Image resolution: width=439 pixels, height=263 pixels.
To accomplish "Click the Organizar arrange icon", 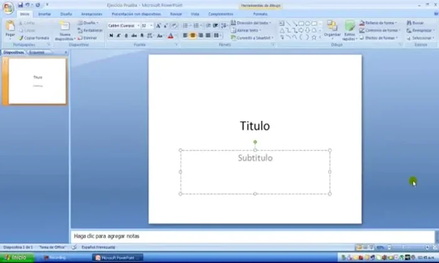I will click(332, 28).
